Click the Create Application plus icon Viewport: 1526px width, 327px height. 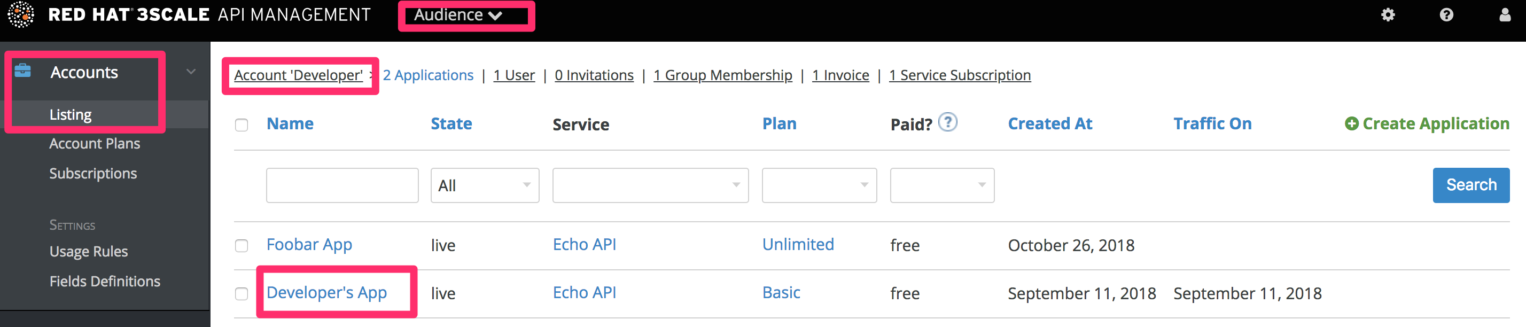click(x=1351, y=124)
